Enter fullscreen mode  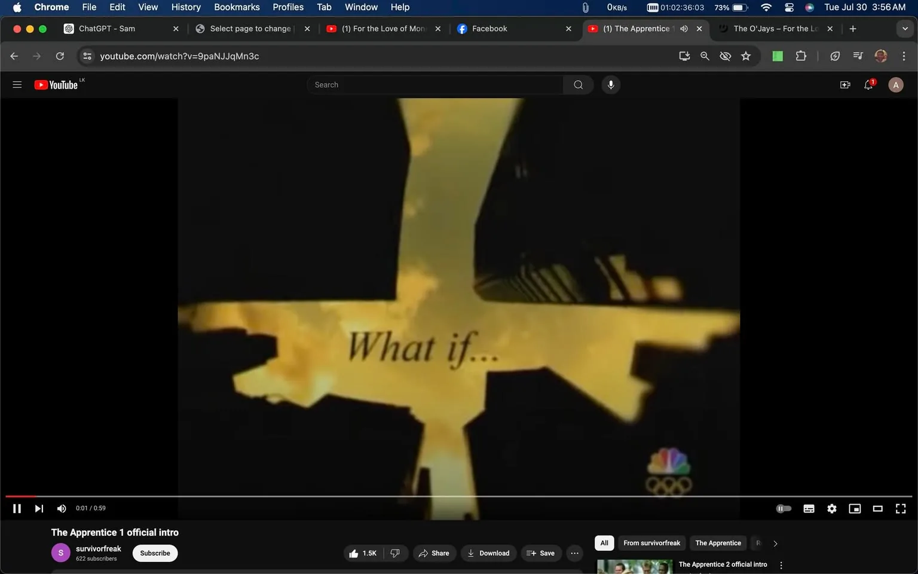click(900, 508)
